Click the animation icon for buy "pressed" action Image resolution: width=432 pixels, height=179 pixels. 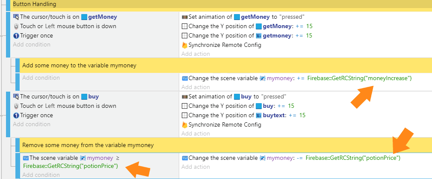[x=185, y=97]
